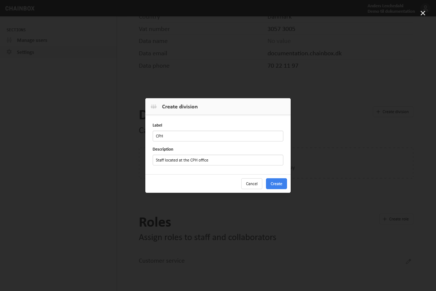
Task: Click the Vat number label
Action: point(154,29)
